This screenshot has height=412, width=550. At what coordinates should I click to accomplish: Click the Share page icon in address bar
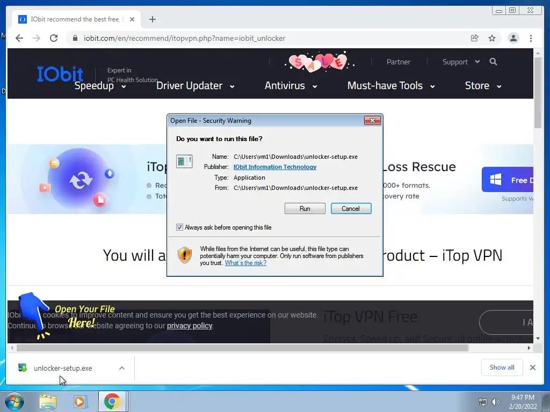(x=475, y=38)
